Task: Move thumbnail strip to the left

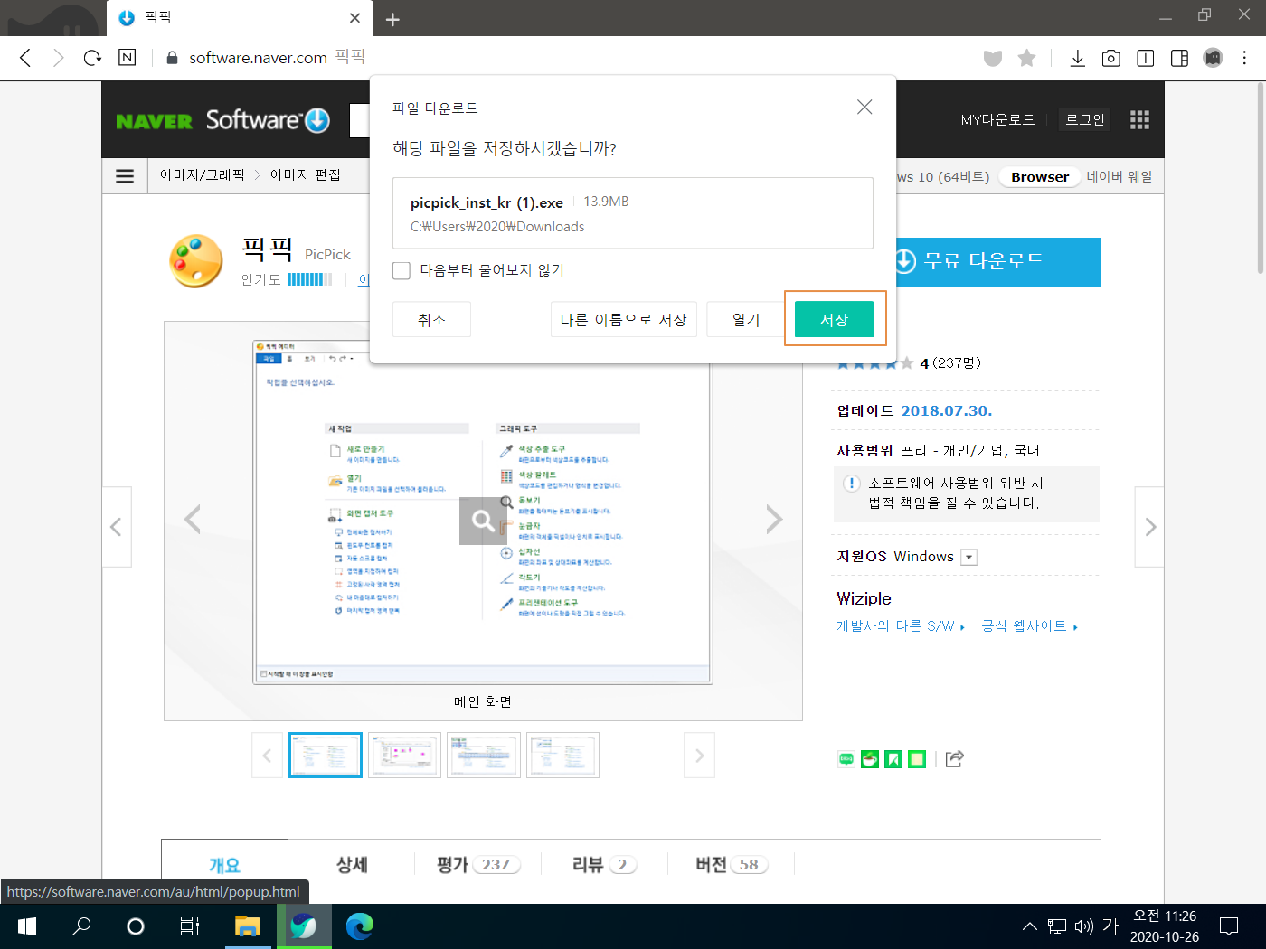Action: [267, 756]
